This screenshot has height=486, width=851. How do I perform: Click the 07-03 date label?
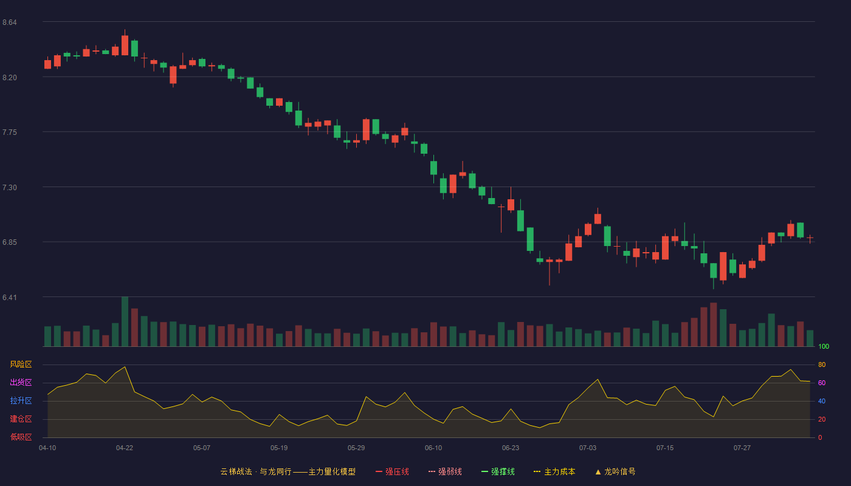click(588, 448)
